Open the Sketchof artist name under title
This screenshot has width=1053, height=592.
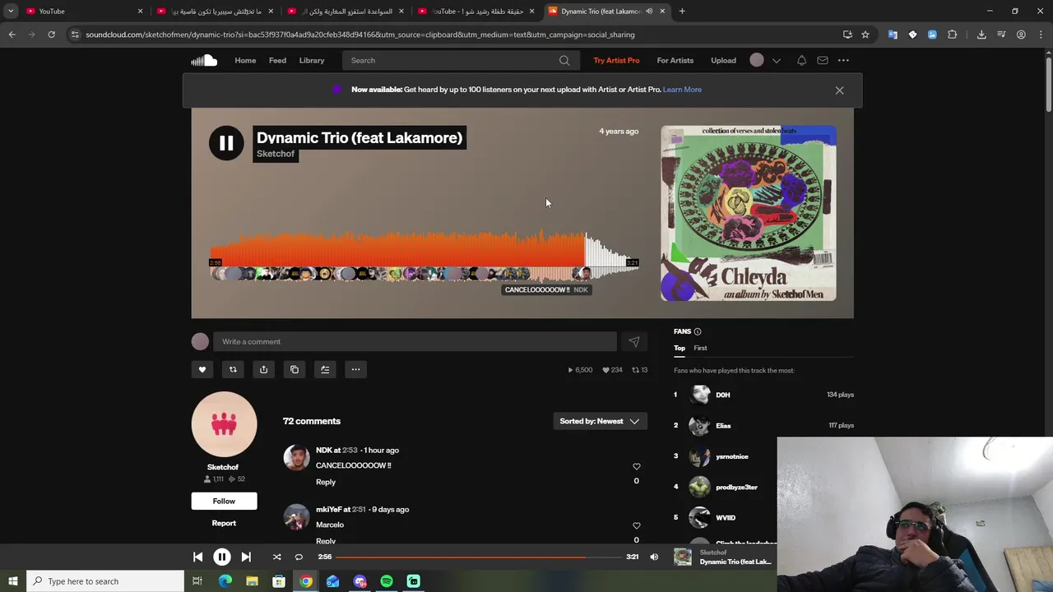click(276, 154)
